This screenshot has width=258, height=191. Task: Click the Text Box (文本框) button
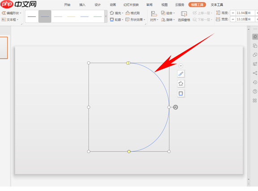10,20
